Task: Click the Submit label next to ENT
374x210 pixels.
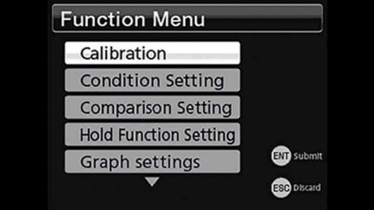Action: pos(308,156)
